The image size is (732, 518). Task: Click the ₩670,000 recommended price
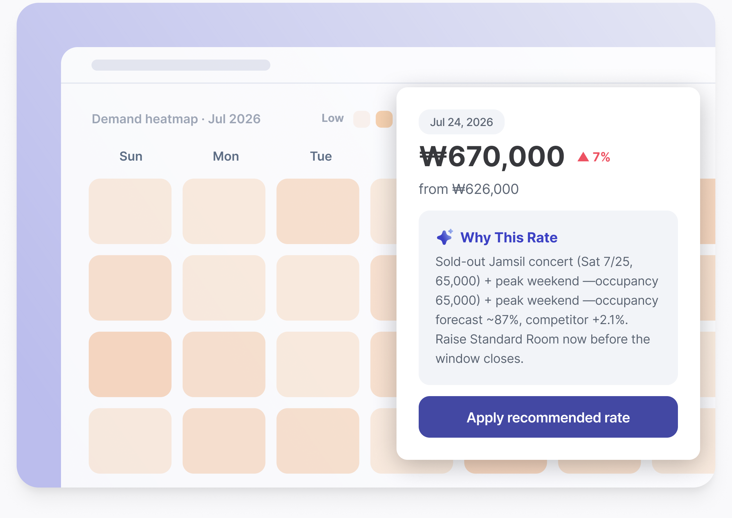492,157
